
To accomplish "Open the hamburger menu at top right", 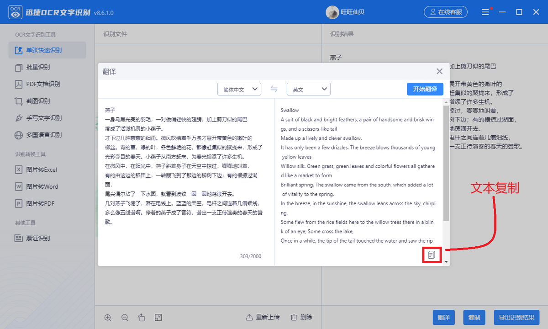I will pyautogui.click(x=485, y=12).
